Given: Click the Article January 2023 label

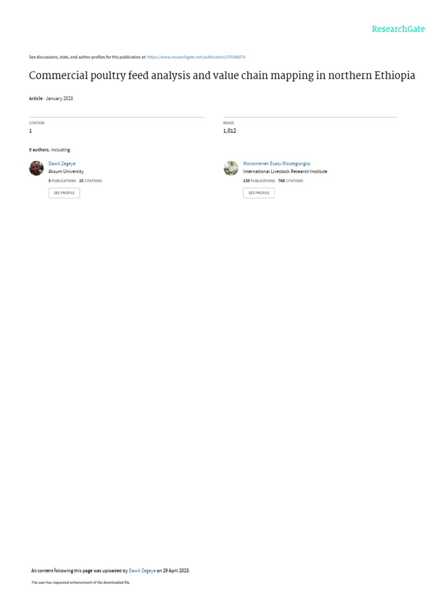Looking at the screenshot, I should tap(51, 99).
